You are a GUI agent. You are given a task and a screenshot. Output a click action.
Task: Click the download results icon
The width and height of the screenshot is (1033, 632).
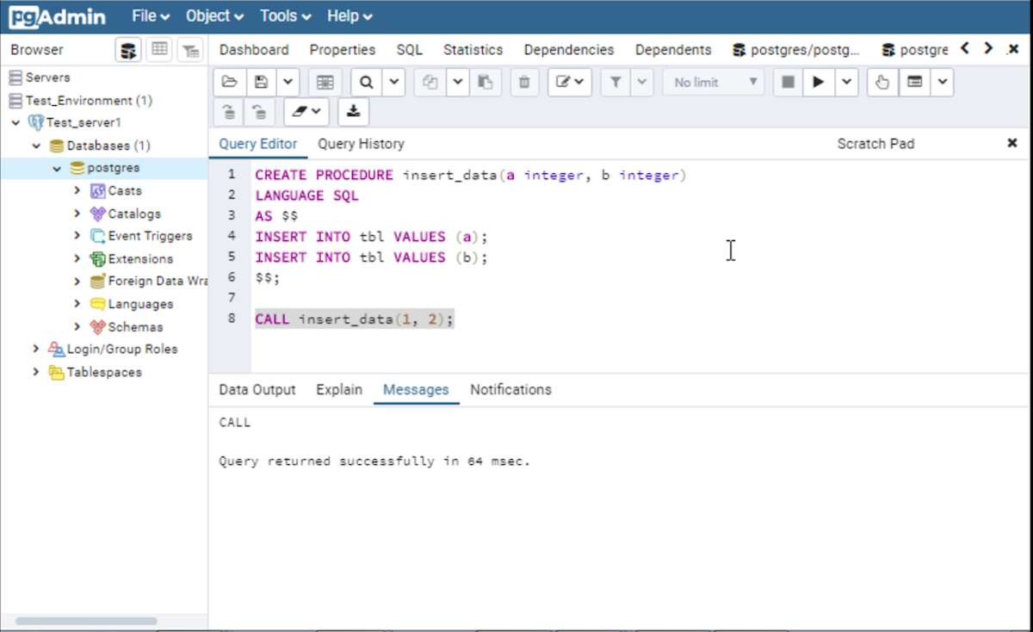click(x=353, y=111)
